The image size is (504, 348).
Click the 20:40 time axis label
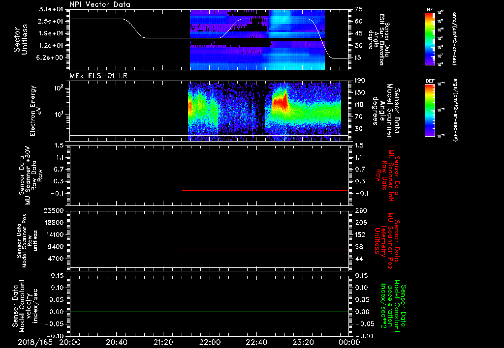pyautogui.click(x=116, y=342)
